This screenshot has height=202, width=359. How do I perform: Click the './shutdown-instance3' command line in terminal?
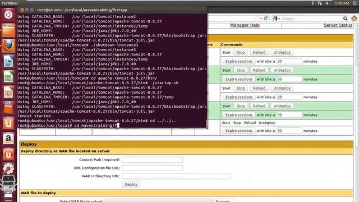click(x=78, y=45)
